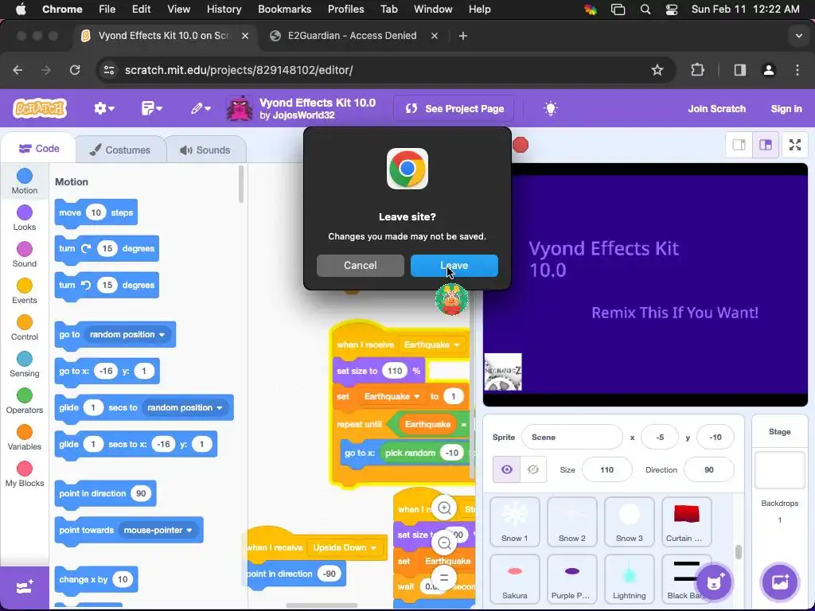Reload the page

(x=75, y=70)
